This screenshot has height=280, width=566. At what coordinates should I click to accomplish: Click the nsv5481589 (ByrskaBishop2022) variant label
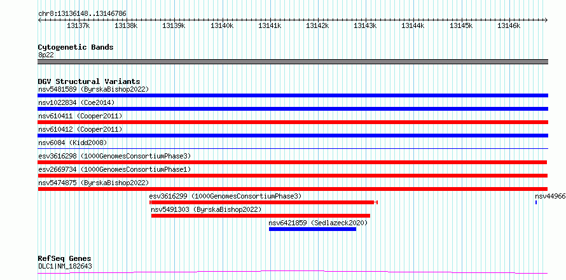93,89
